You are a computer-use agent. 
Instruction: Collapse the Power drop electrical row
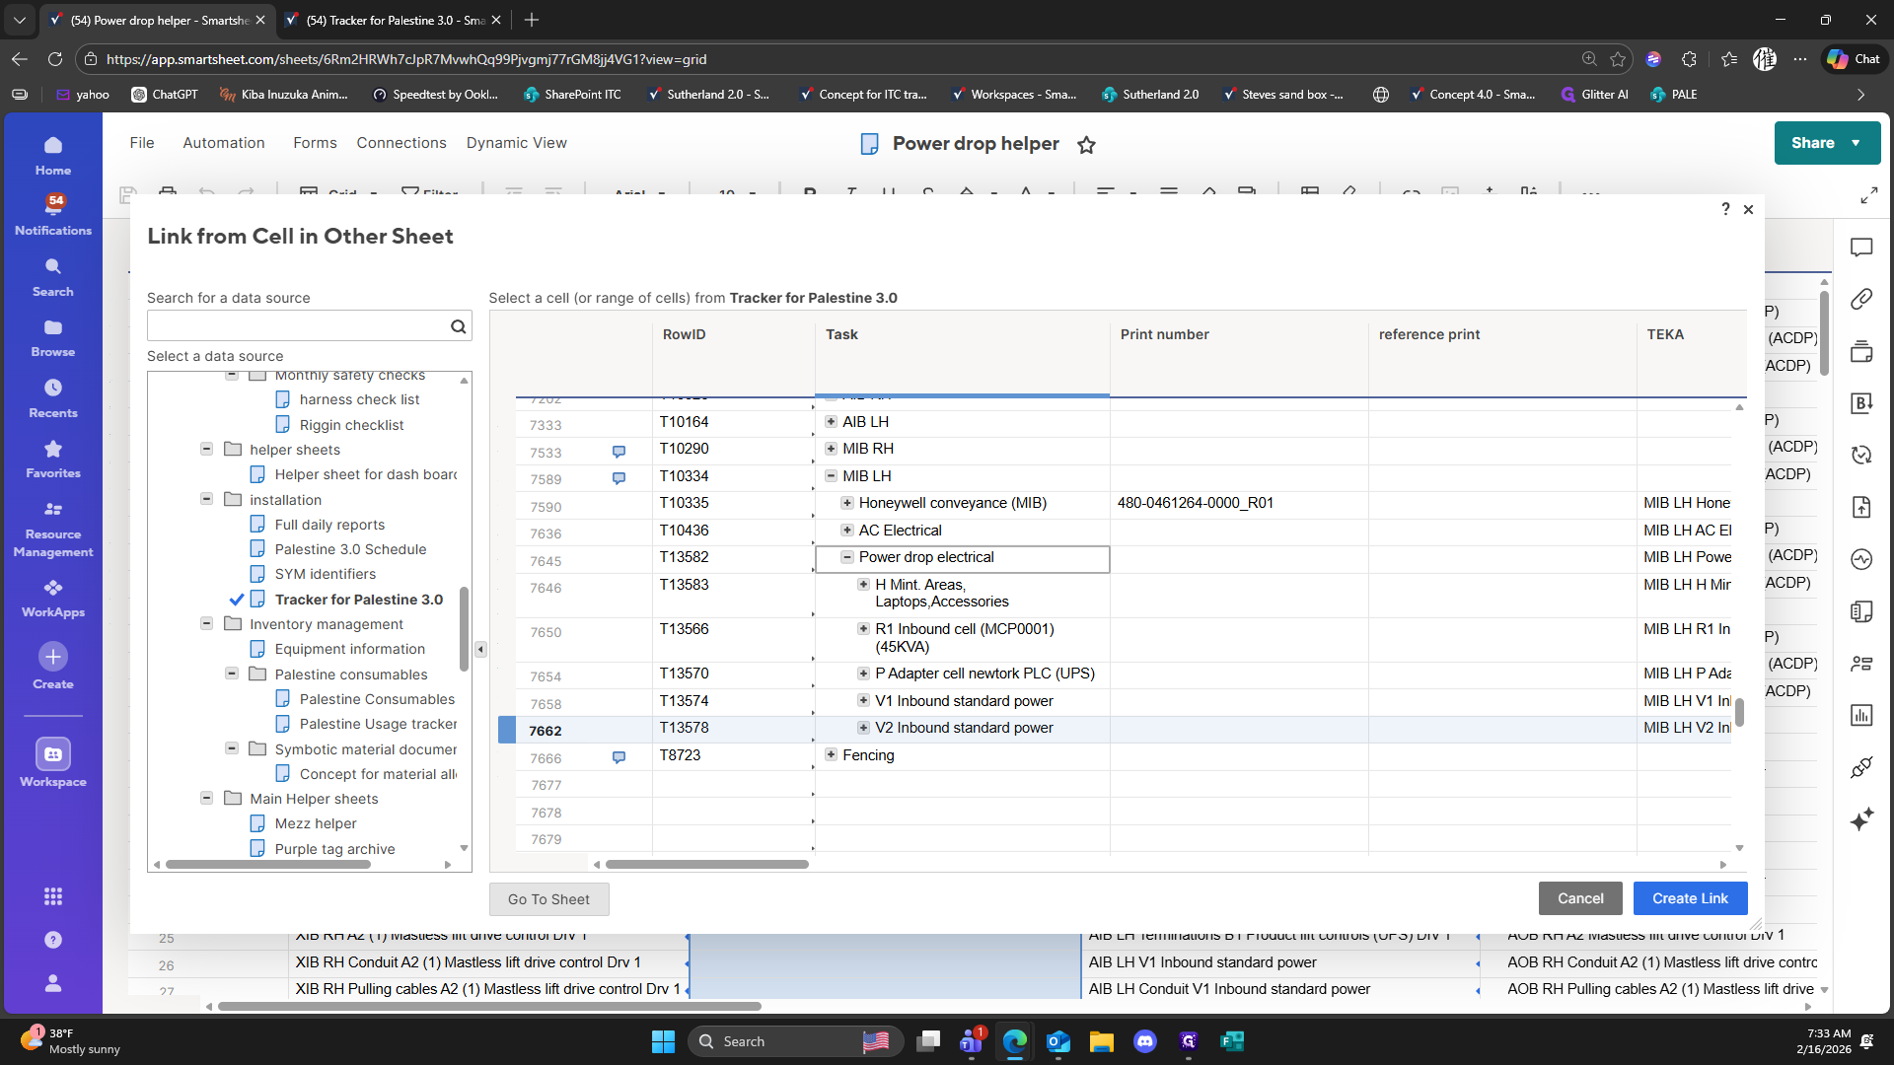(846, 557)
